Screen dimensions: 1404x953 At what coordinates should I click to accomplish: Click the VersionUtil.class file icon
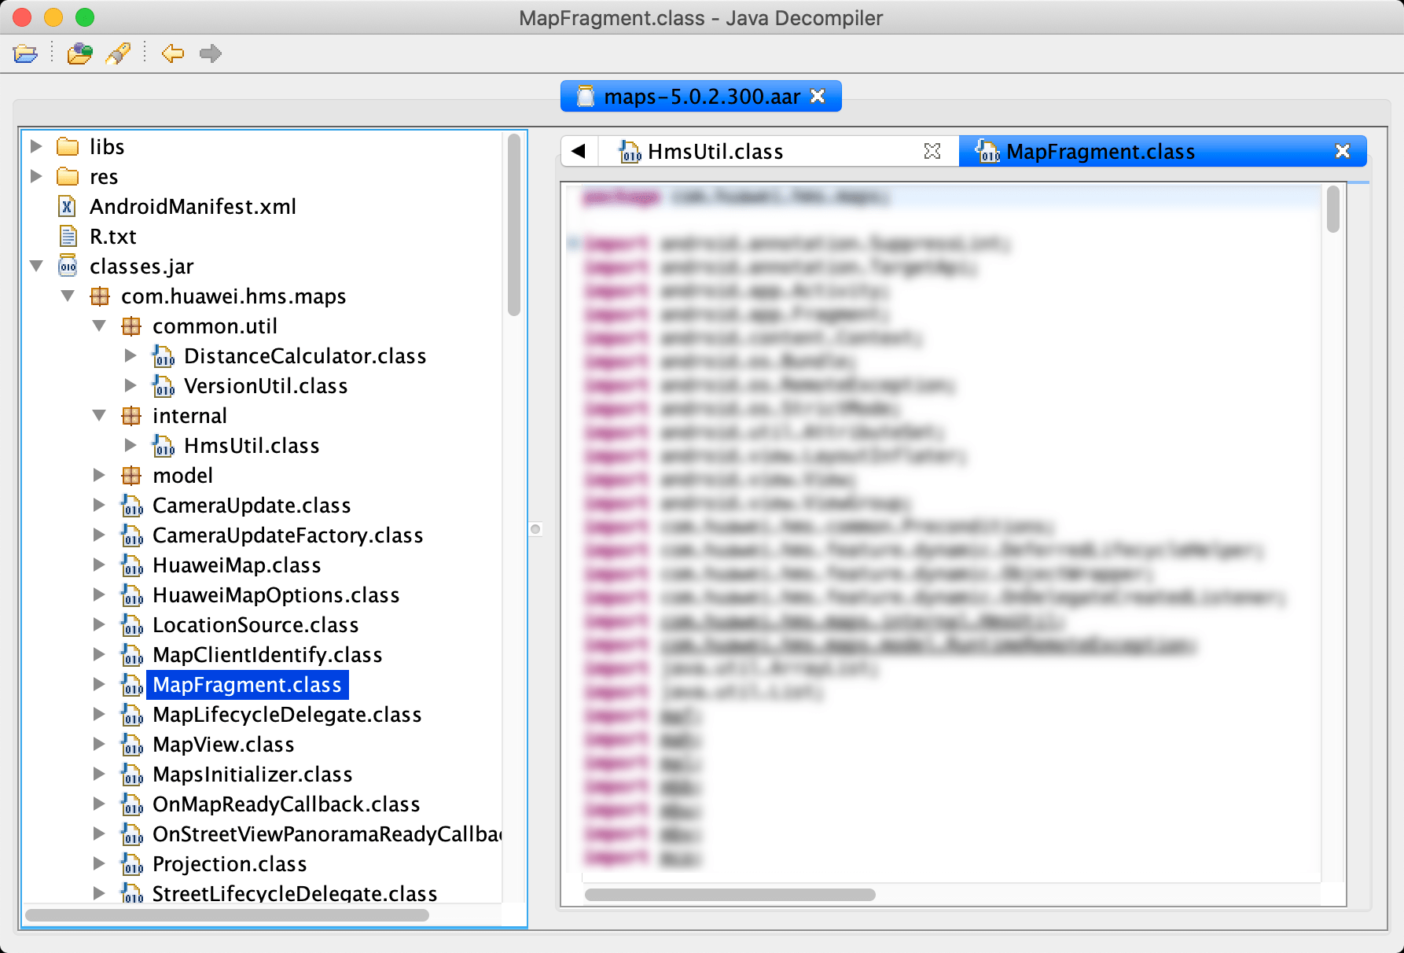point(164,386)
